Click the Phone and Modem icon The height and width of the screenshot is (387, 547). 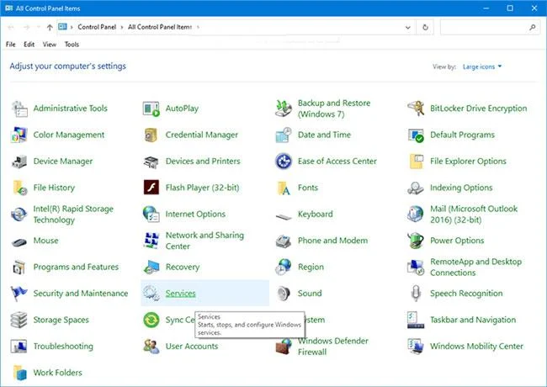click(284, 241)
